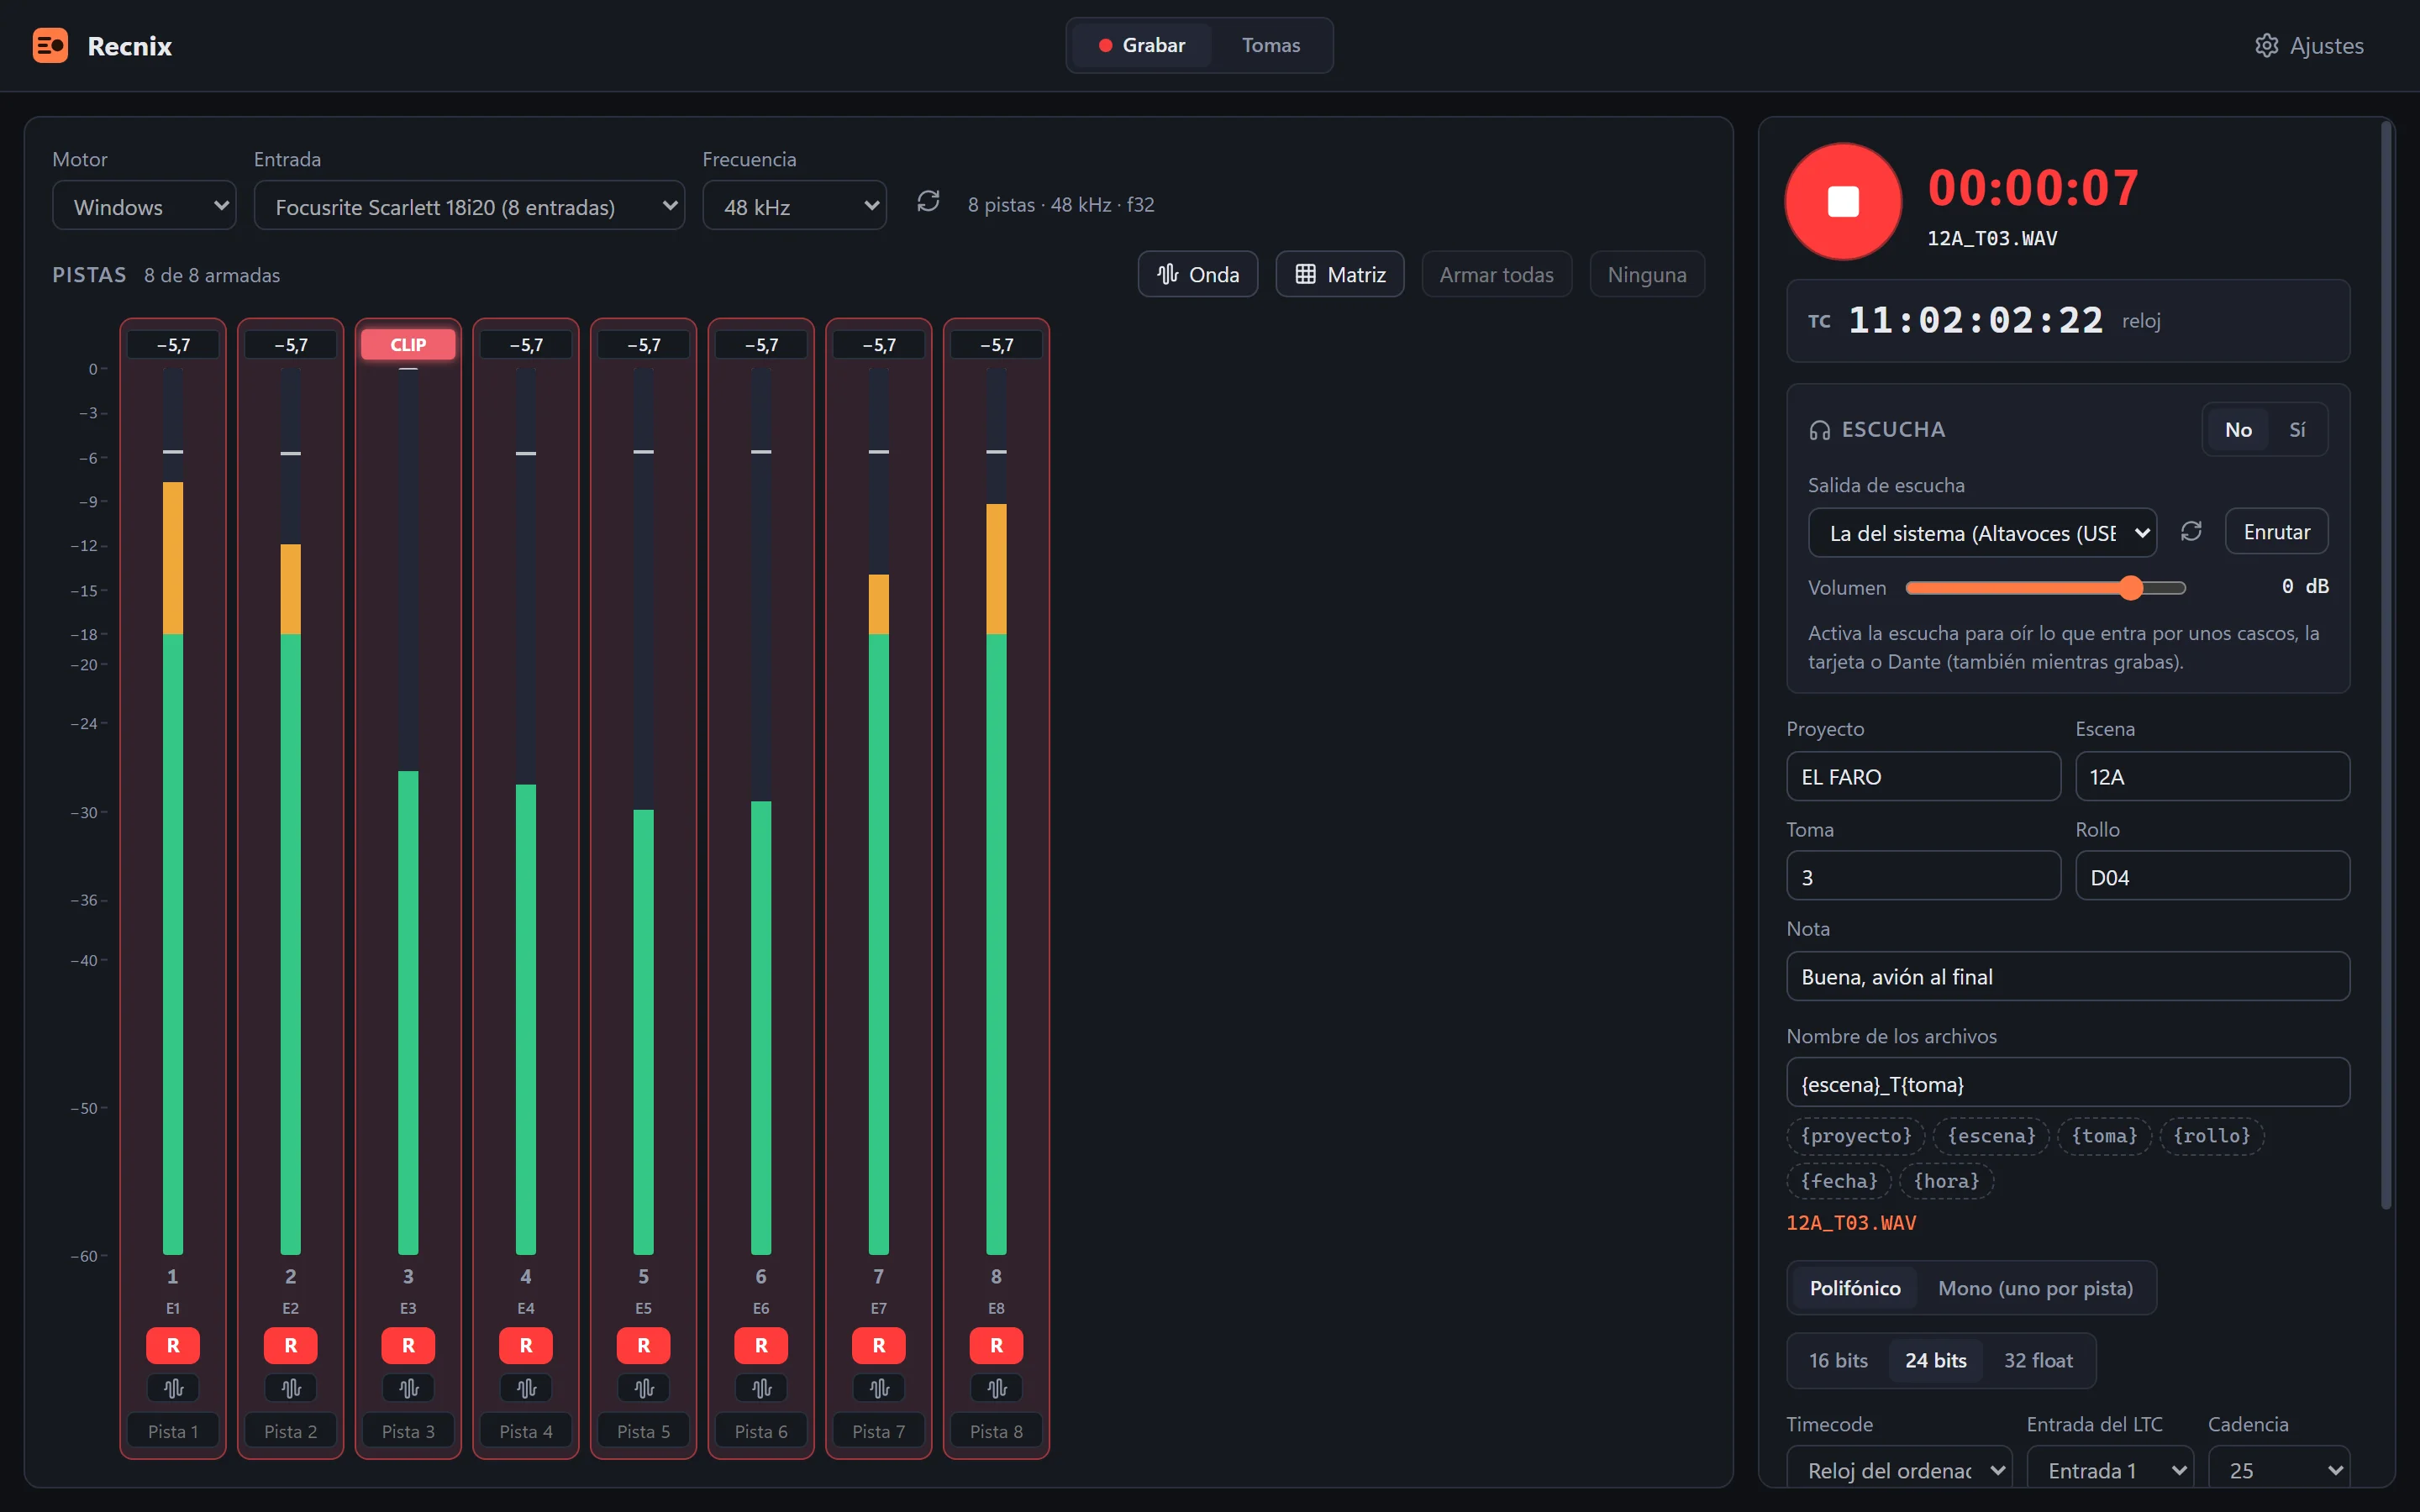Click the Ninguna button
The image size is (2420, 1512).
click(1647, 274)
